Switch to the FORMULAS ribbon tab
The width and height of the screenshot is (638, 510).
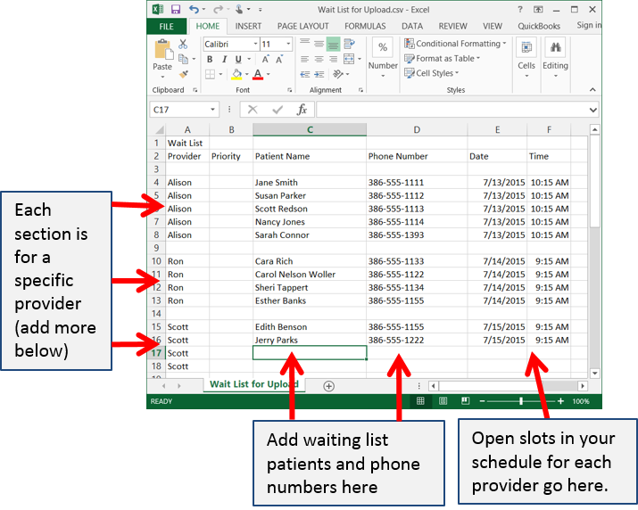coord(365,27)
